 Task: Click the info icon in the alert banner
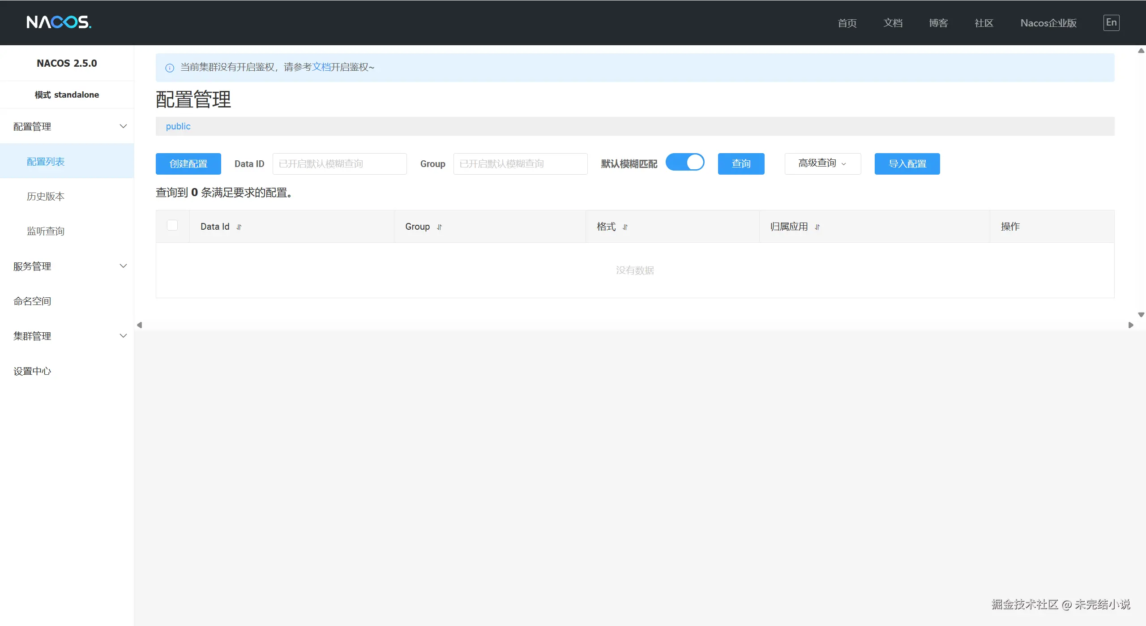click(170, 68)
